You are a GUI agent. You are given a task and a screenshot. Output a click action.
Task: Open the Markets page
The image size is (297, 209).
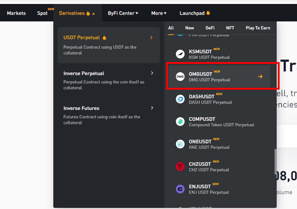(16, 13)
